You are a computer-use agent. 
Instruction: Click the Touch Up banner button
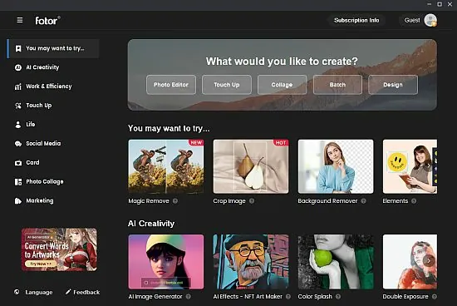coord(227,85)
